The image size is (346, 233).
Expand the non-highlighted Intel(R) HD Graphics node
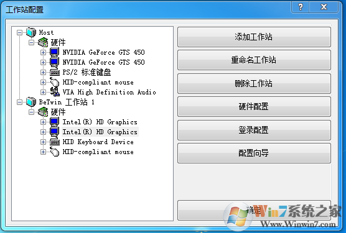[x=44, y=122]
